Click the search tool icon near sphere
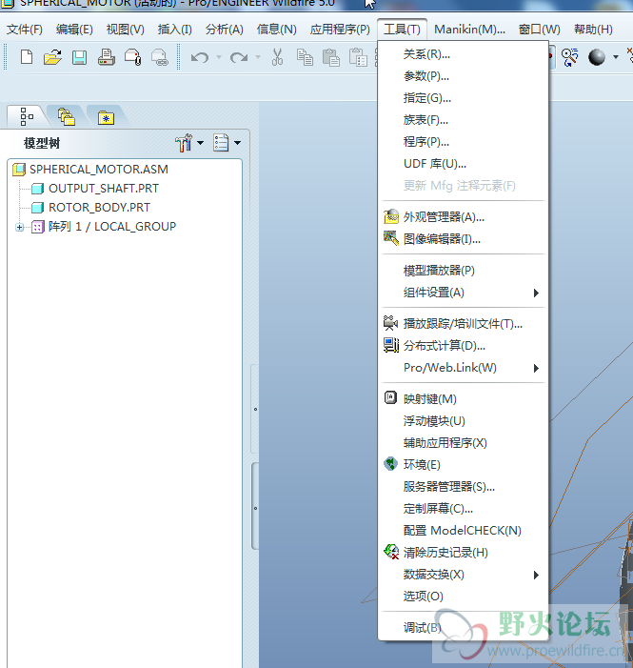The width and height of the screenshot is (633, 668). point(569,57)
